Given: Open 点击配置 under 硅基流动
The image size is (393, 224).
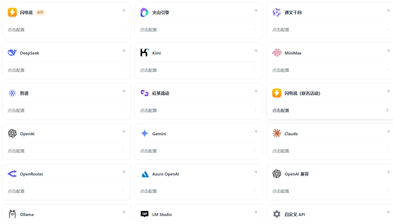Looking at the screenshot, I should 148,110.
